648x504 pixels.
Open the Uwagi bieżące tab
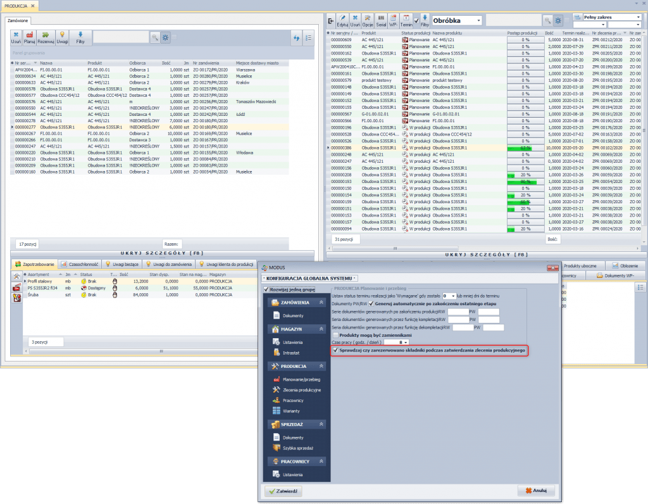pyautogui.click(x=122, y=264)
